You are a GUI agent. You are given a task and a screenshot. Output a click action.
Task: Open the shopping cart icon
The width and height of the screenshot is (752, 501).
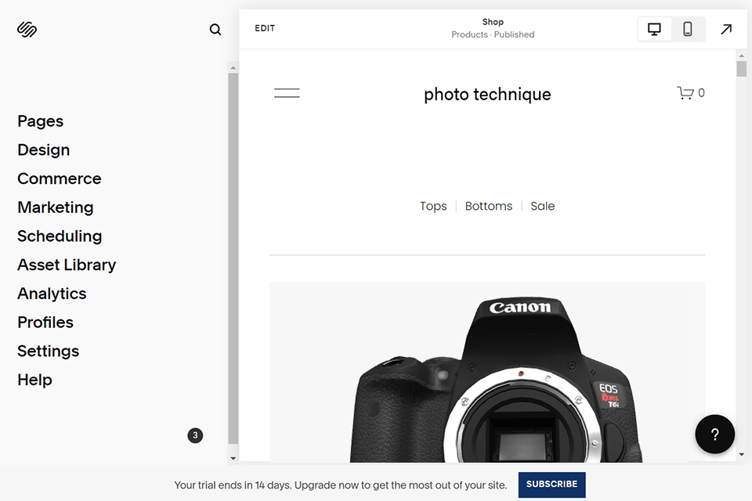tap(685, 92)
